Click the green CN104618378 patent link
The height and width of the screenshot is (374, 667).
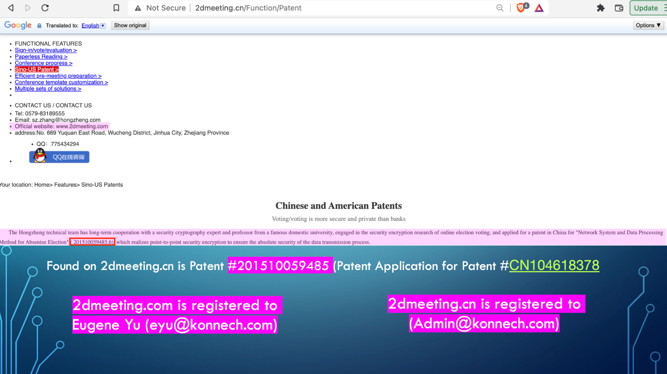click(x=554, y=266)
